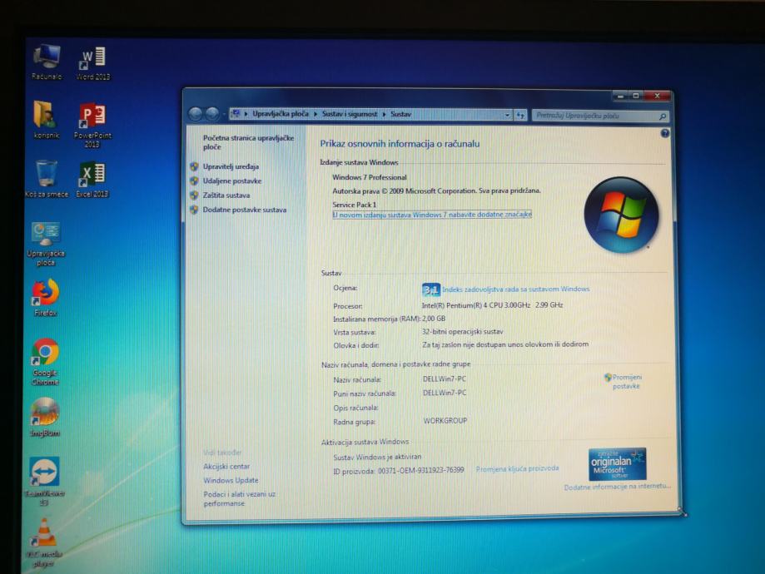The width and height of the screenshot is (765, 574).
Task: Expand the address bar history dropdown arrow
Action: pyautogui.click(x=508, y=115)
